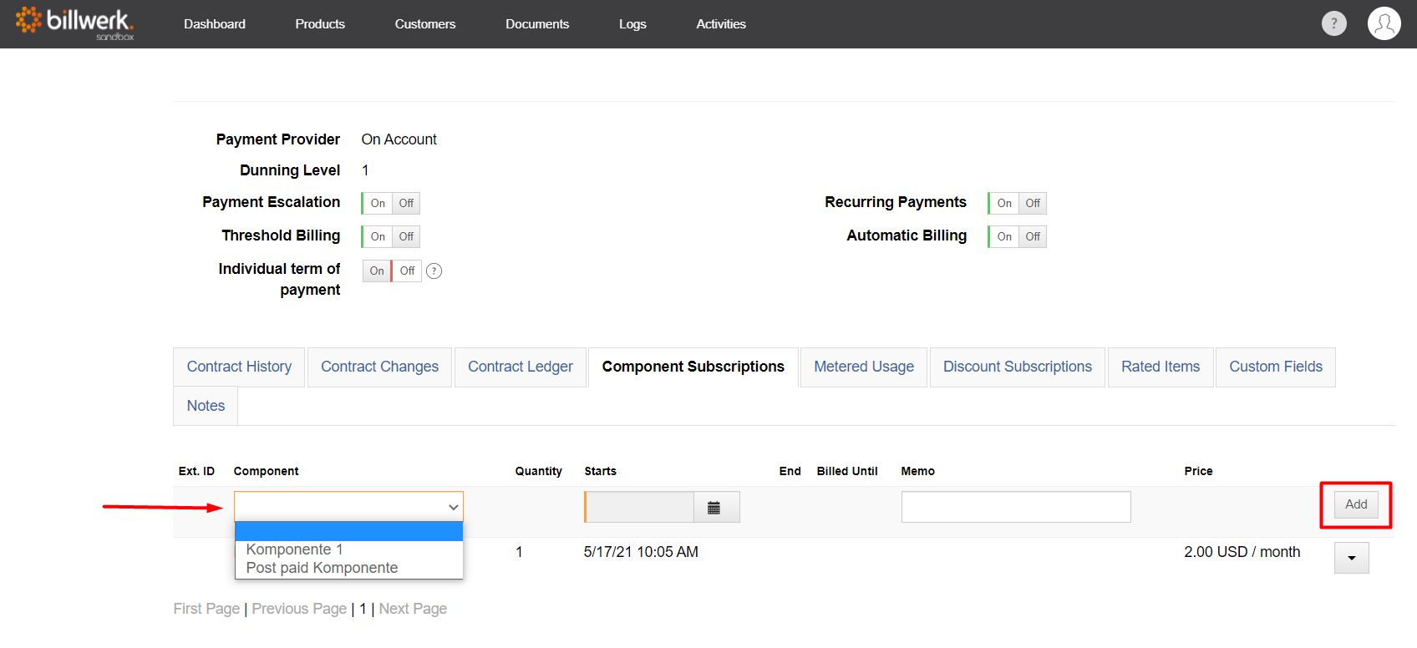
Task: Open the Activities menu
Action: pyautogui.click(x=721, y=24)
